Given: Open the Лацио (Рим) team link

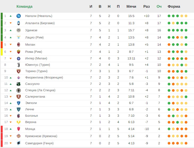Looking at the screenshot, I should (34, 37).
